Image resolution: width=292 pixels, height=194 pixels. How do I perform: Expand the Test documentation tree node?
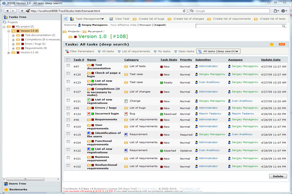pyautogui.click(x=14, y=35)
